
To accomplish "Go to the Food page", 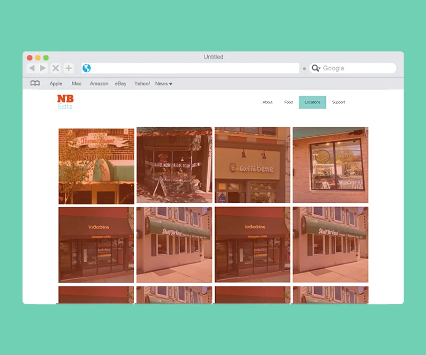I will [x=289, y=102].
